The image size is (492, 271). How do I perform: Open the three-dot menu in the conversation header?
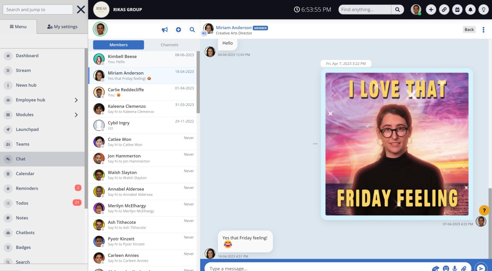483,29
